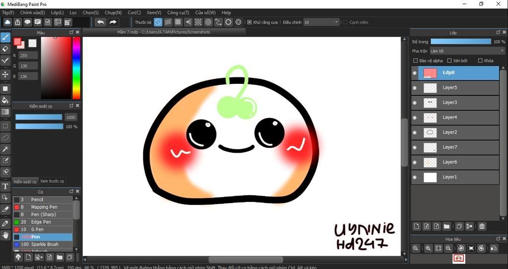Screen dimensions: 508x269
Task: Select the rectangular Select tool
Action: click(x=5, y=126)
